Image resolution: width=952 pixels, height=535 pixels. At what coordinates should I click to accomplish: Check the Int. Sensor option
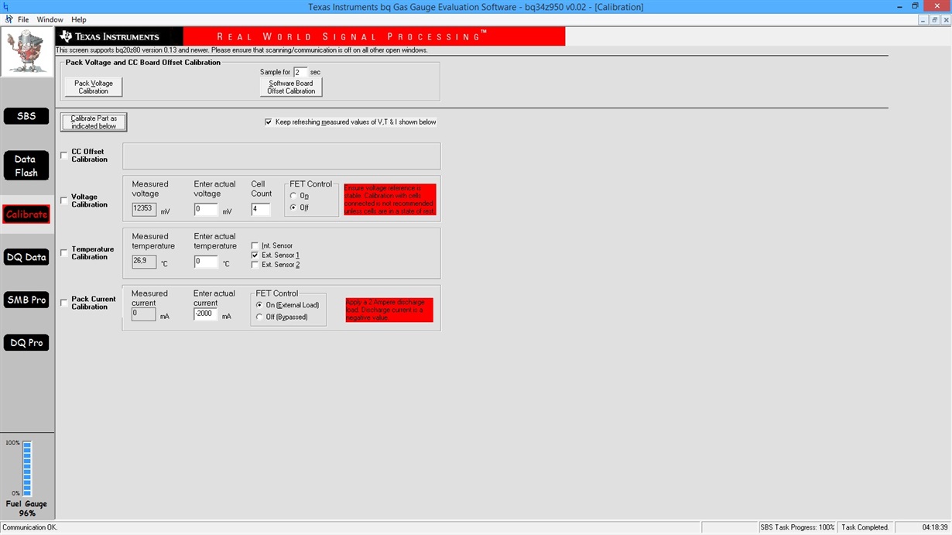pyautogui.click(x=255, y=245)
